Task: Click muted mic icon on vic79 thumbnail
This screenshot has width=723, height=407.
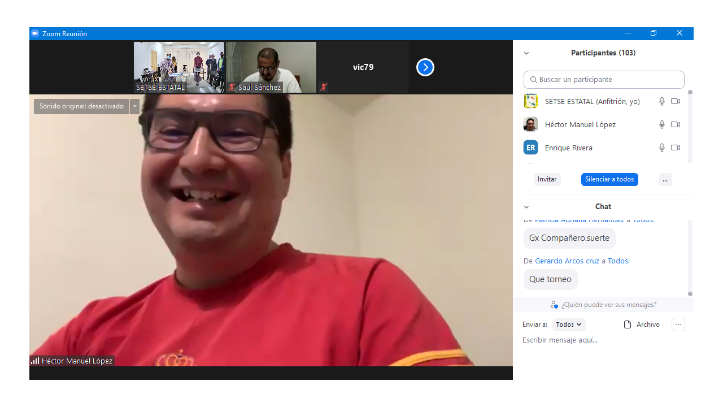Action: pos(324,87)
